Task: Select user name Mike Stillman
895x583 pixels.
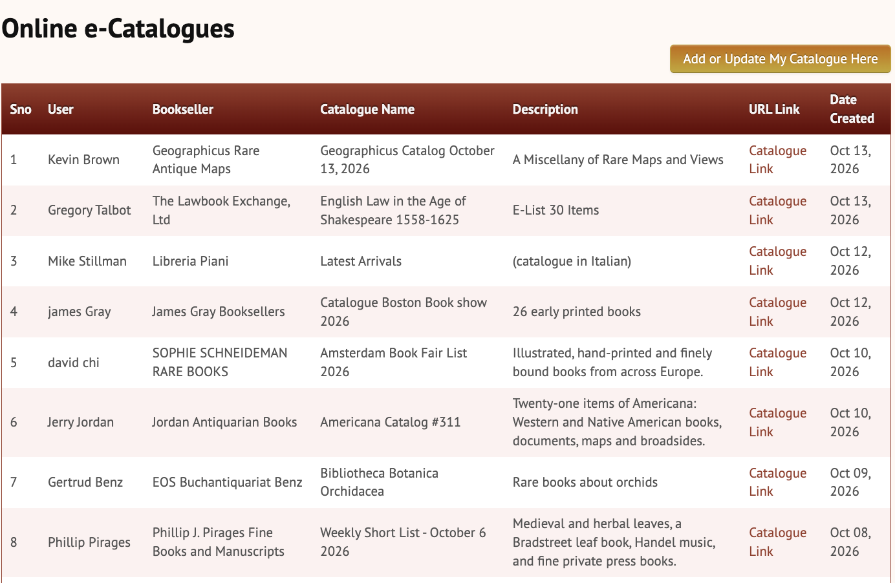Action: pyautogui.click(x=87, y=261)
